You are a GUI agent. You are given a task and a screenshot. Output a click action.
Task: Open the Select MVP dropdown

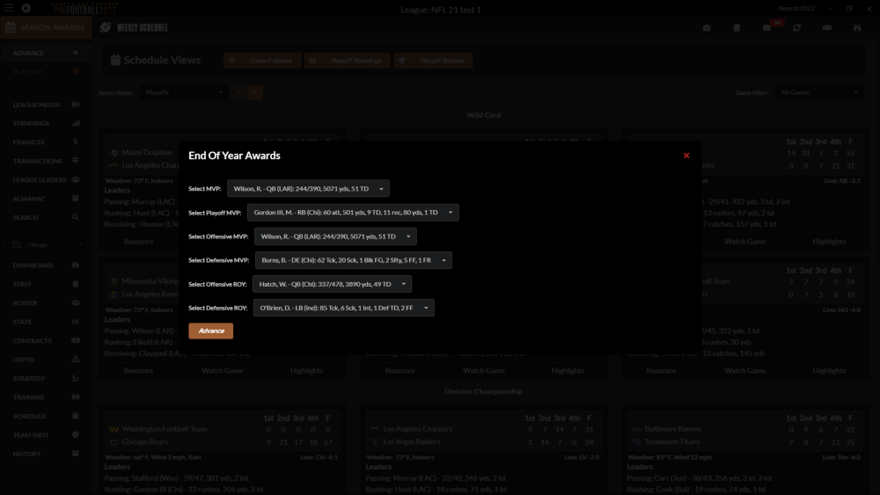tap(308, 188)
